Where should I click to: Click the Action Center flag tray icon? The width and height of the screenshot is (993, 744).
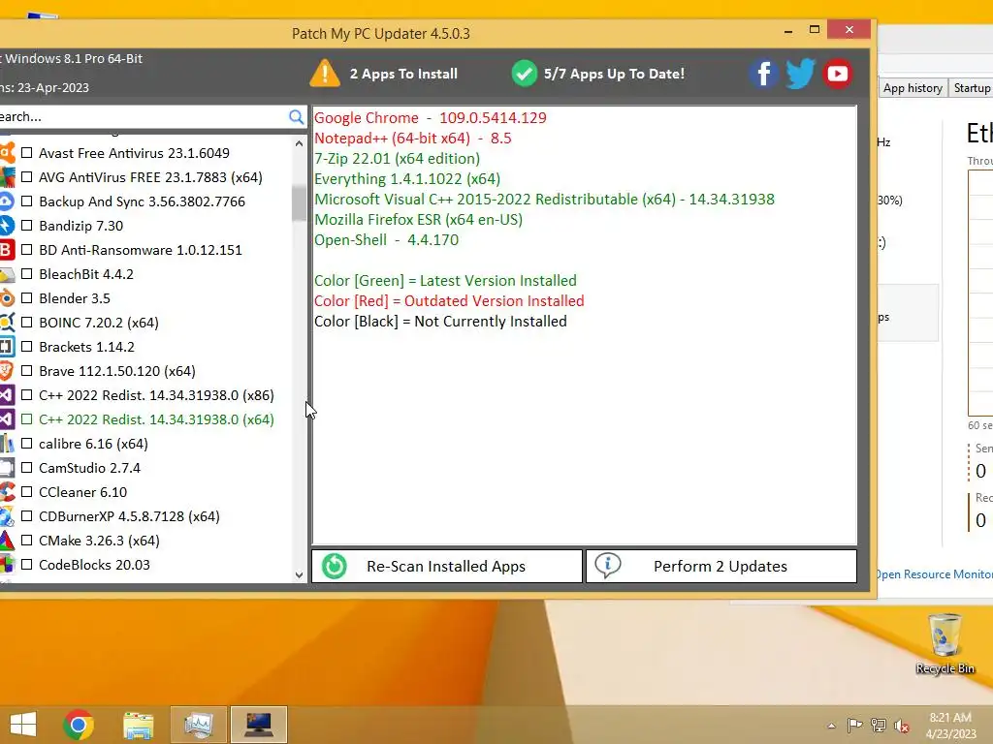854,726
